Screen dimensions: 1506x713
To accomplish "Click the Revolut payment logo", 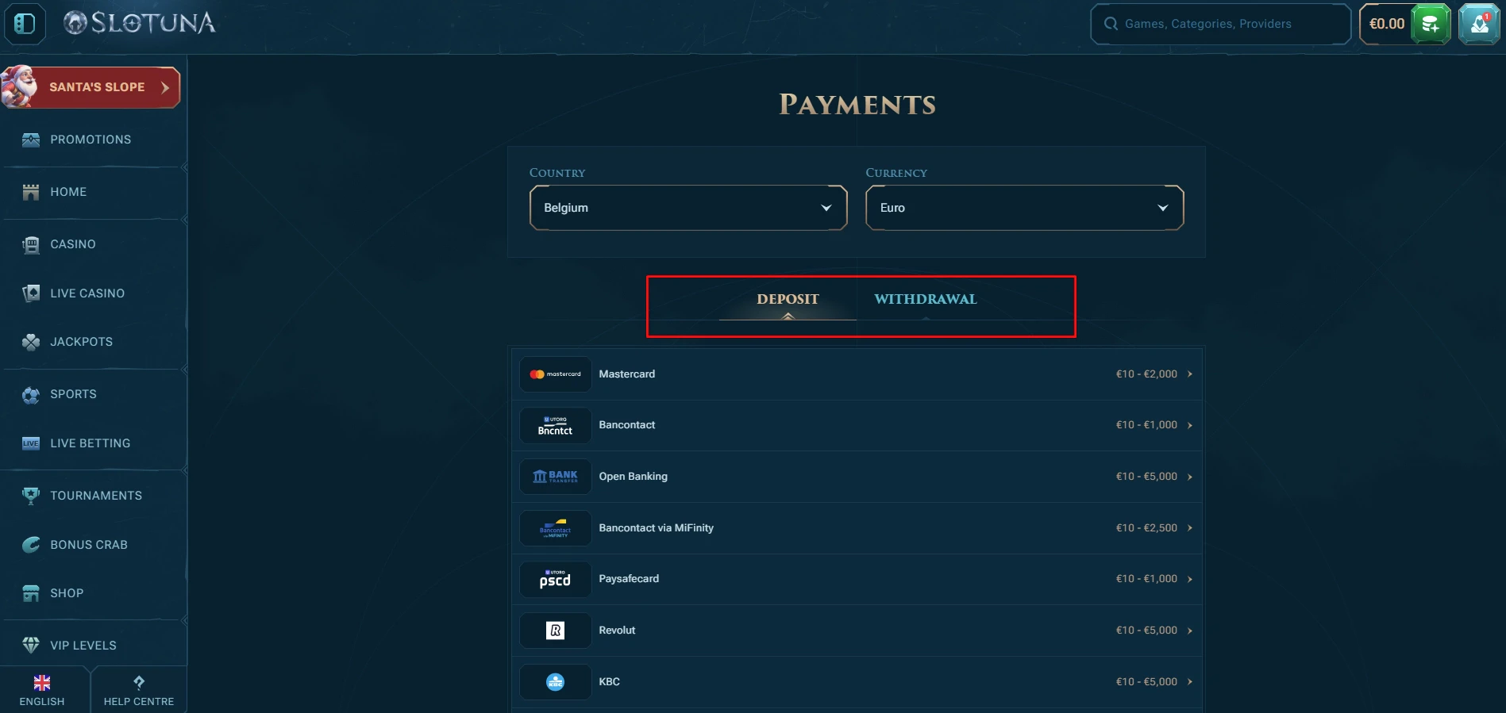I will click(555, 631).
